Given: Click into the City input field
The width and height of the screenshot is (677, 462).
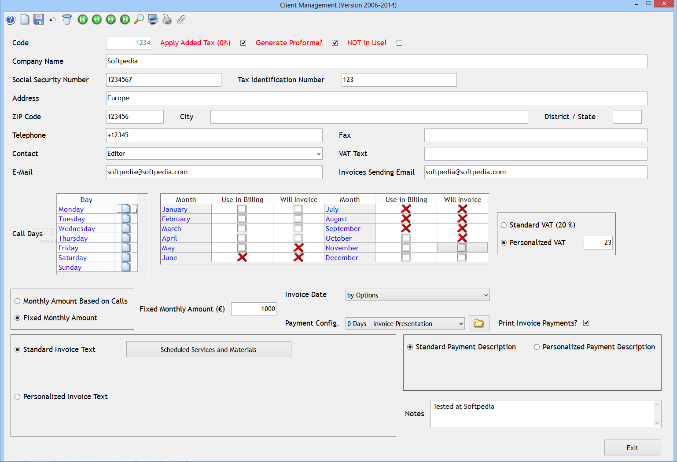Looking at the screenshot, I should [369, 117].
